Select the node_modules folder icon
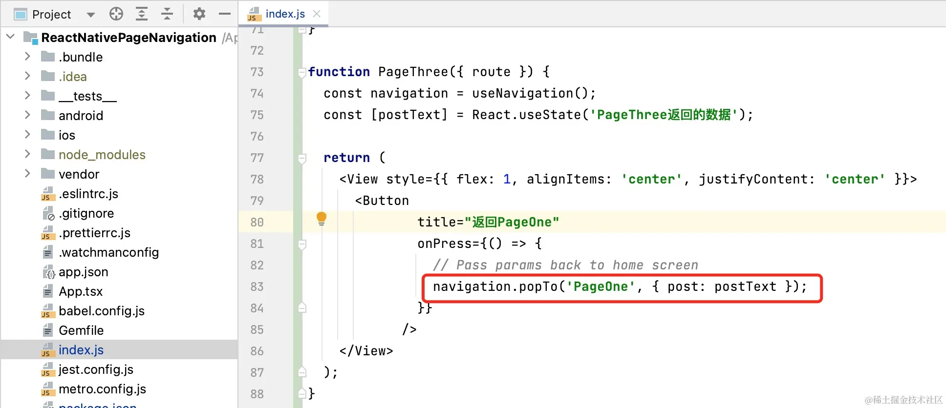The image size is (946, 408). [x=48, y=154]
